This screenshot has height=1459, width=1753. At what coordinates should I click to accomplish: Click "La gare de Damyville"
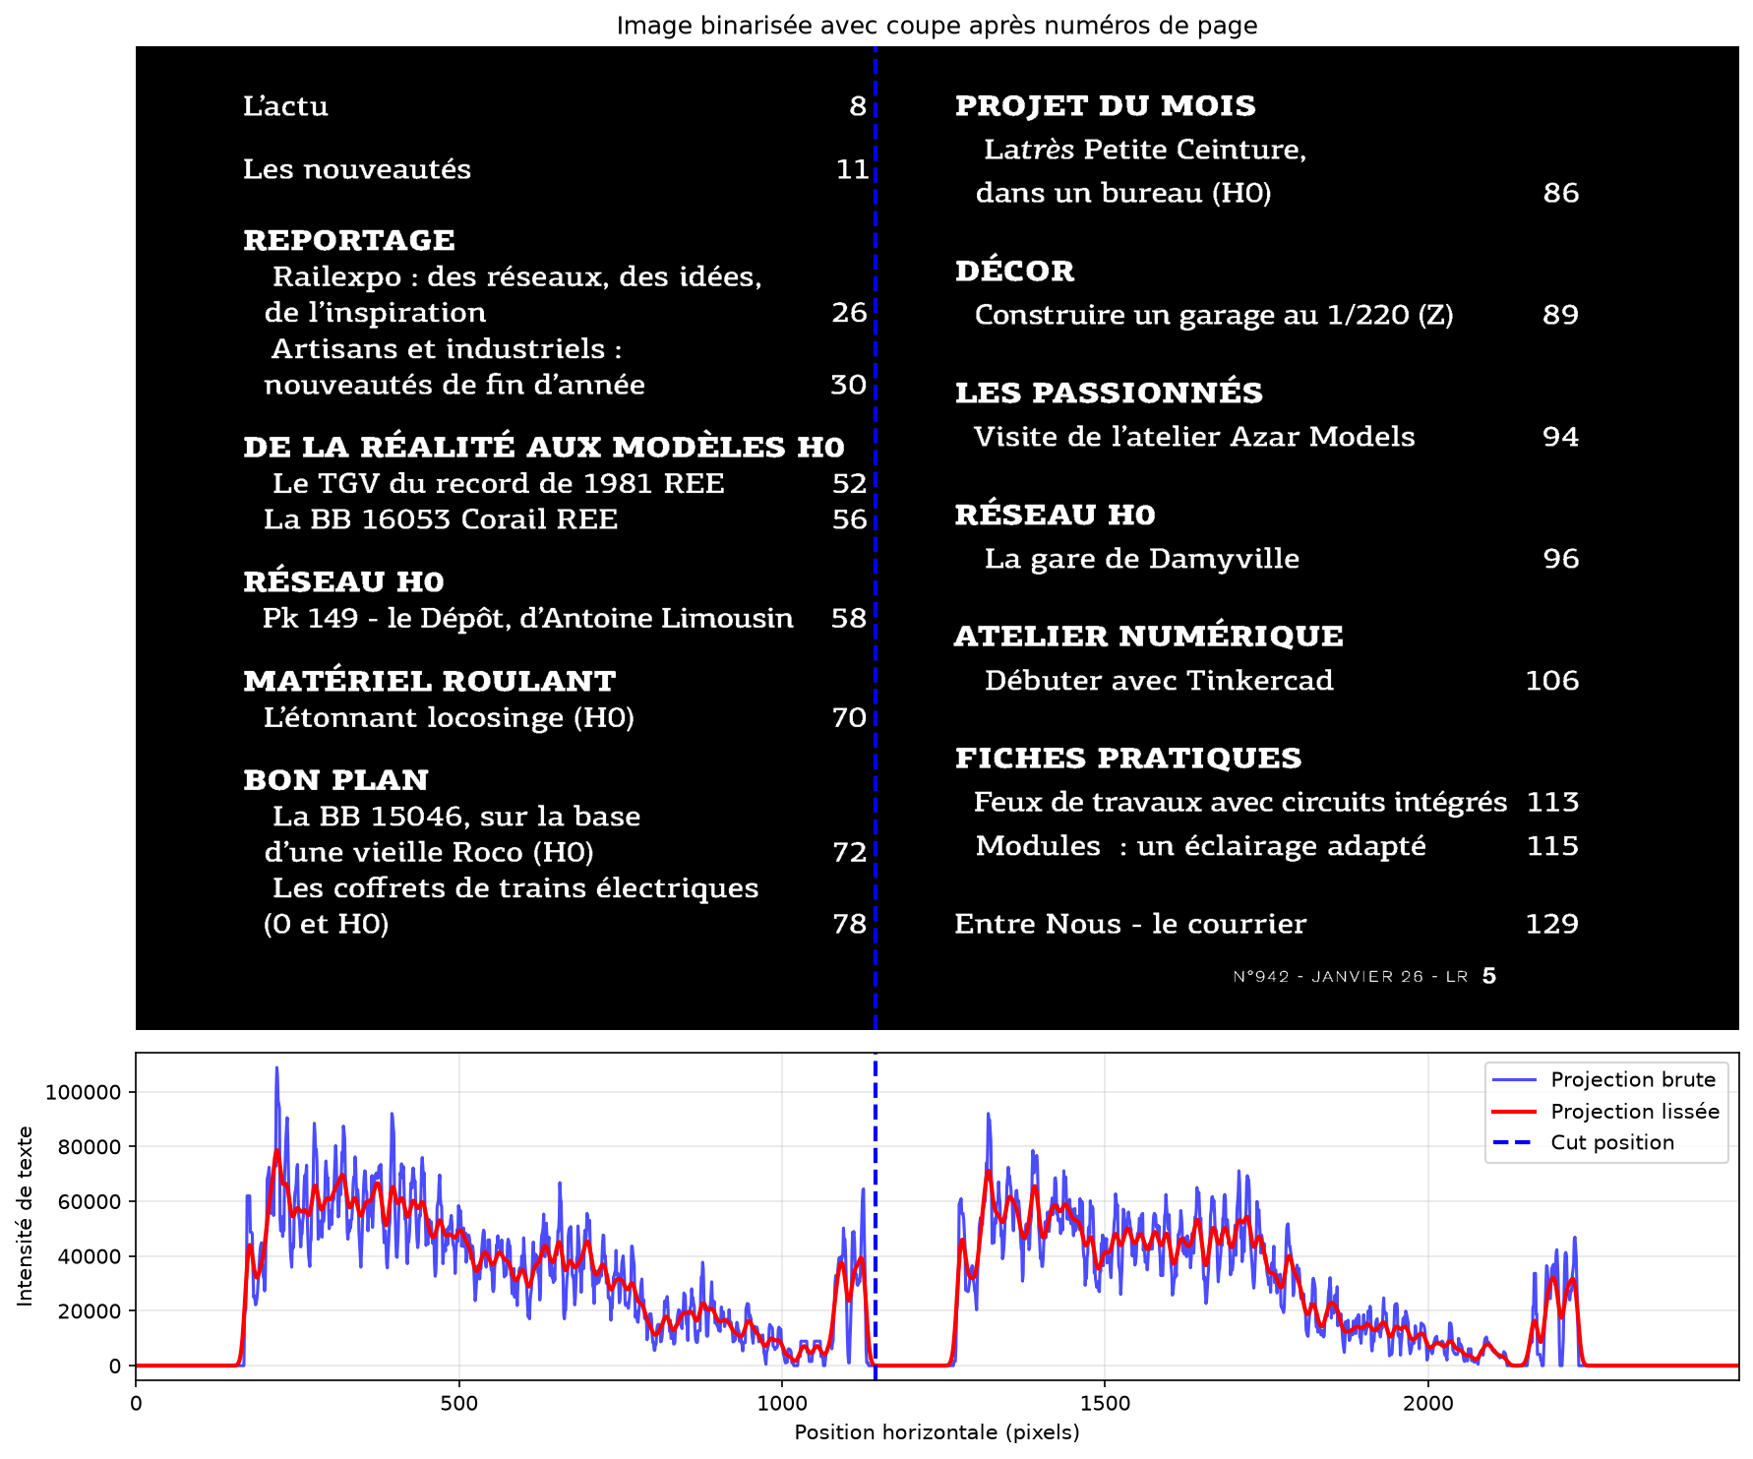[x=1142, y=559]
